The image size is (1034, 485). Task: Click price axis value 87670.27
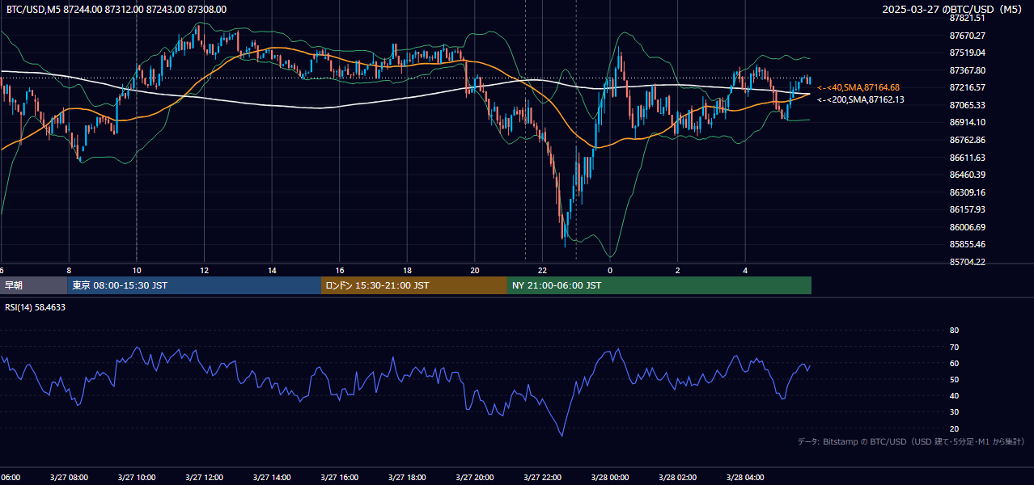pos(968,36)
